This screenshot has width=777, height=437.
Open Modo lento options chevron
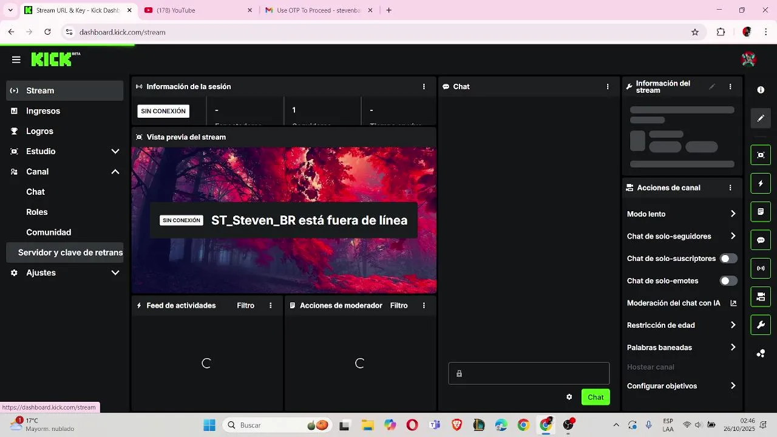click(x=733, y=214)
